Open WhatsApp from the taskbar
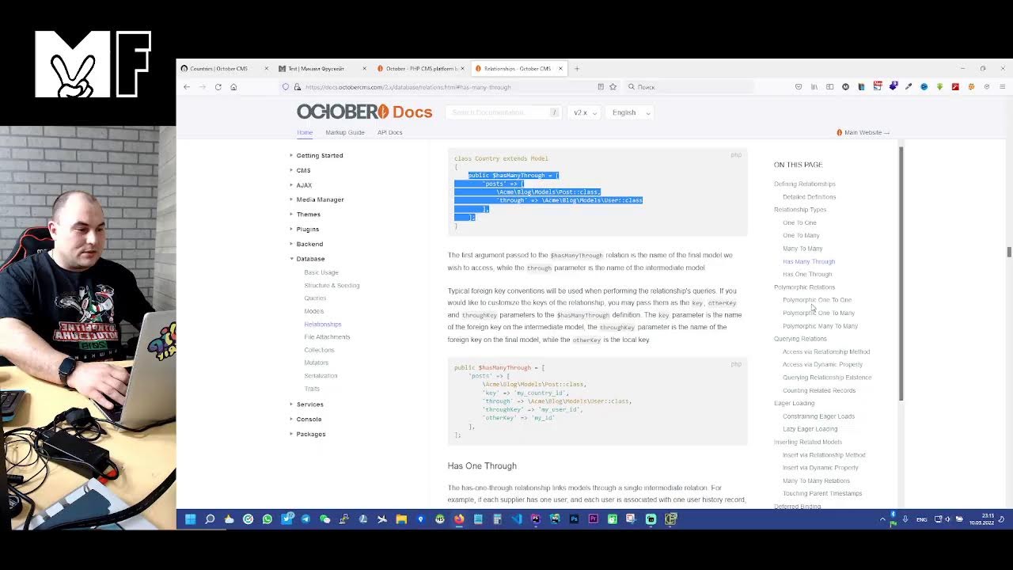The image size is (1013, 570). [x=267, y=519]
